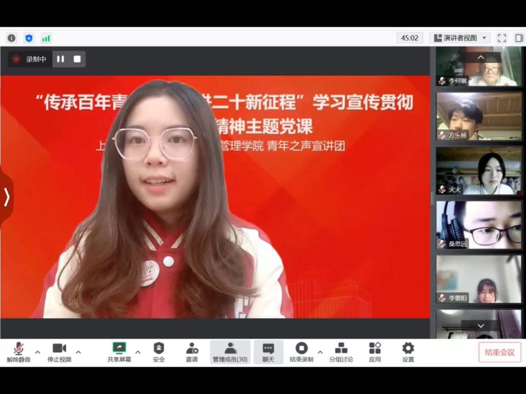The height and width of the screenshot is (394, 526).
Task: Open 管理成员(30) members panel
Action: pos(230,352)
